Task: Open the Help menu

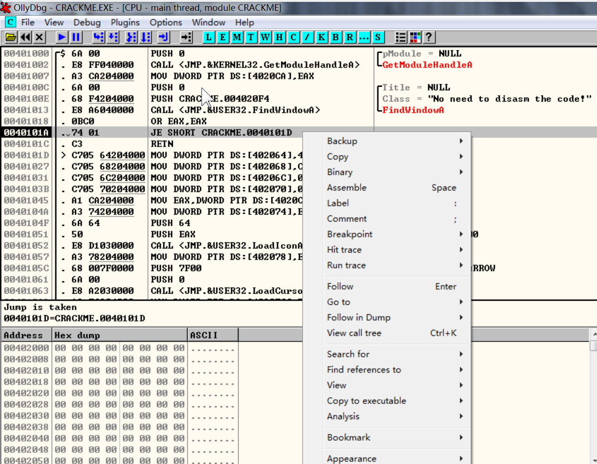Action: tap(244, 22)
